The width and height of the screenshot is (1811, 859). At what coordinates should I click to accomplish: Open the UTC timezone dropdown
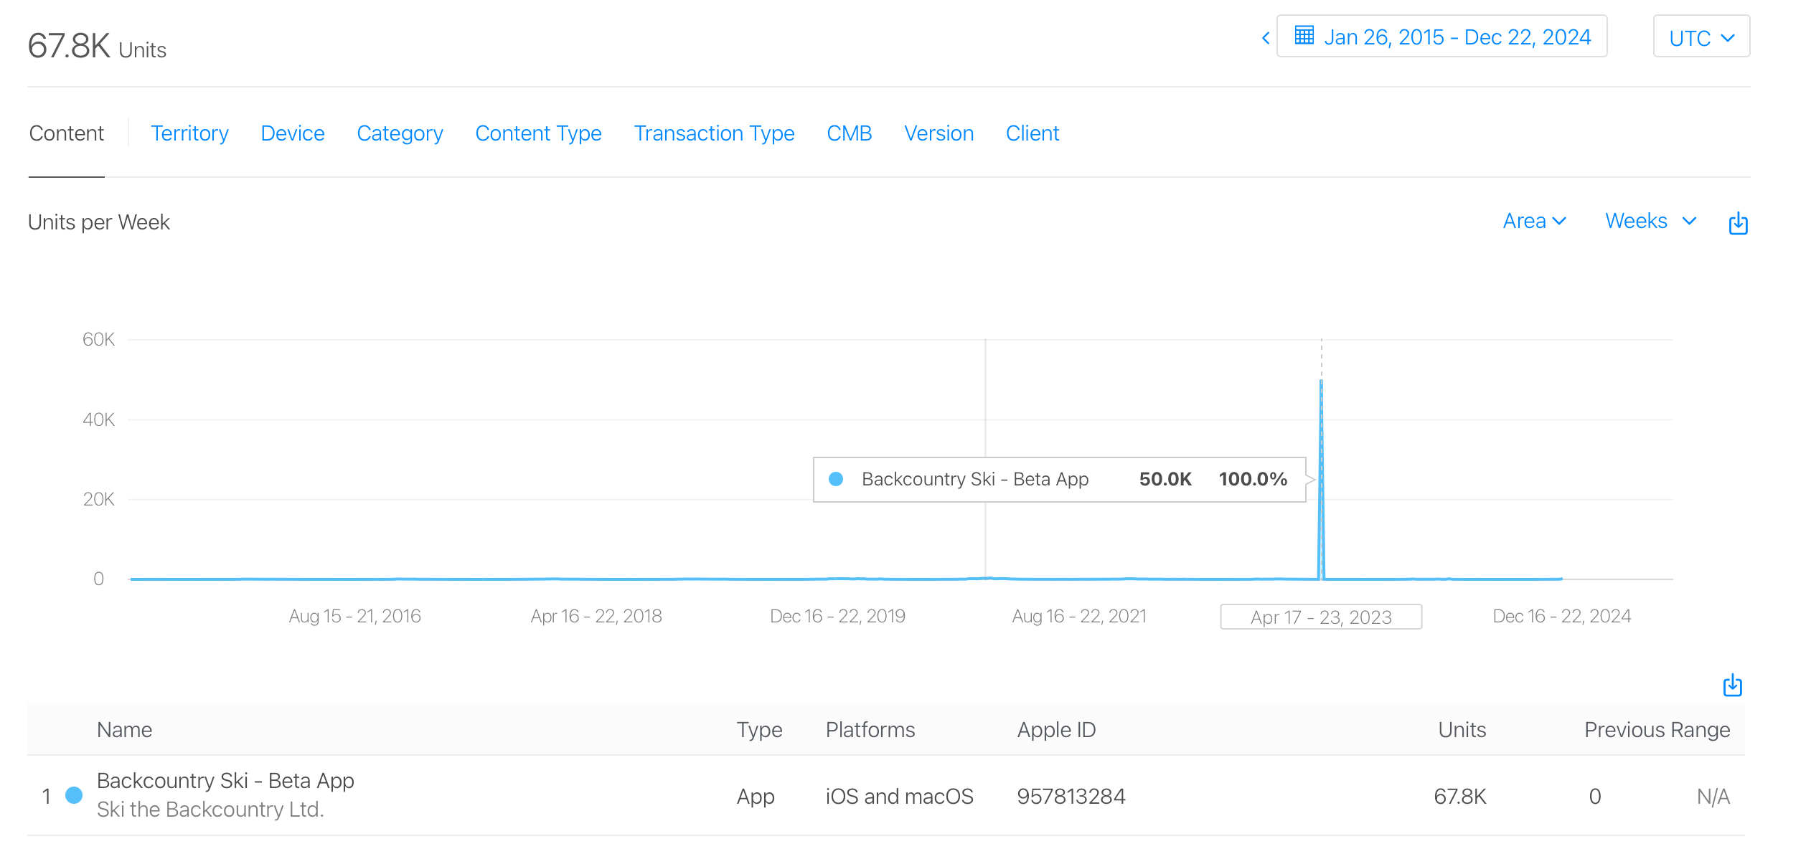coord(1701,37)
